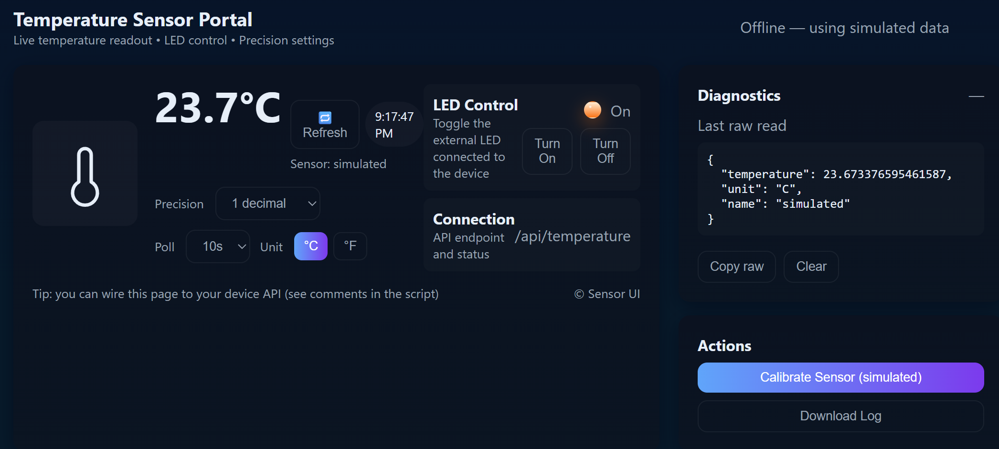This screenshot has height=449, width=999.
Task: Collapse the Diagnostics panel with dash icon
Action: (x=976, y=96)
